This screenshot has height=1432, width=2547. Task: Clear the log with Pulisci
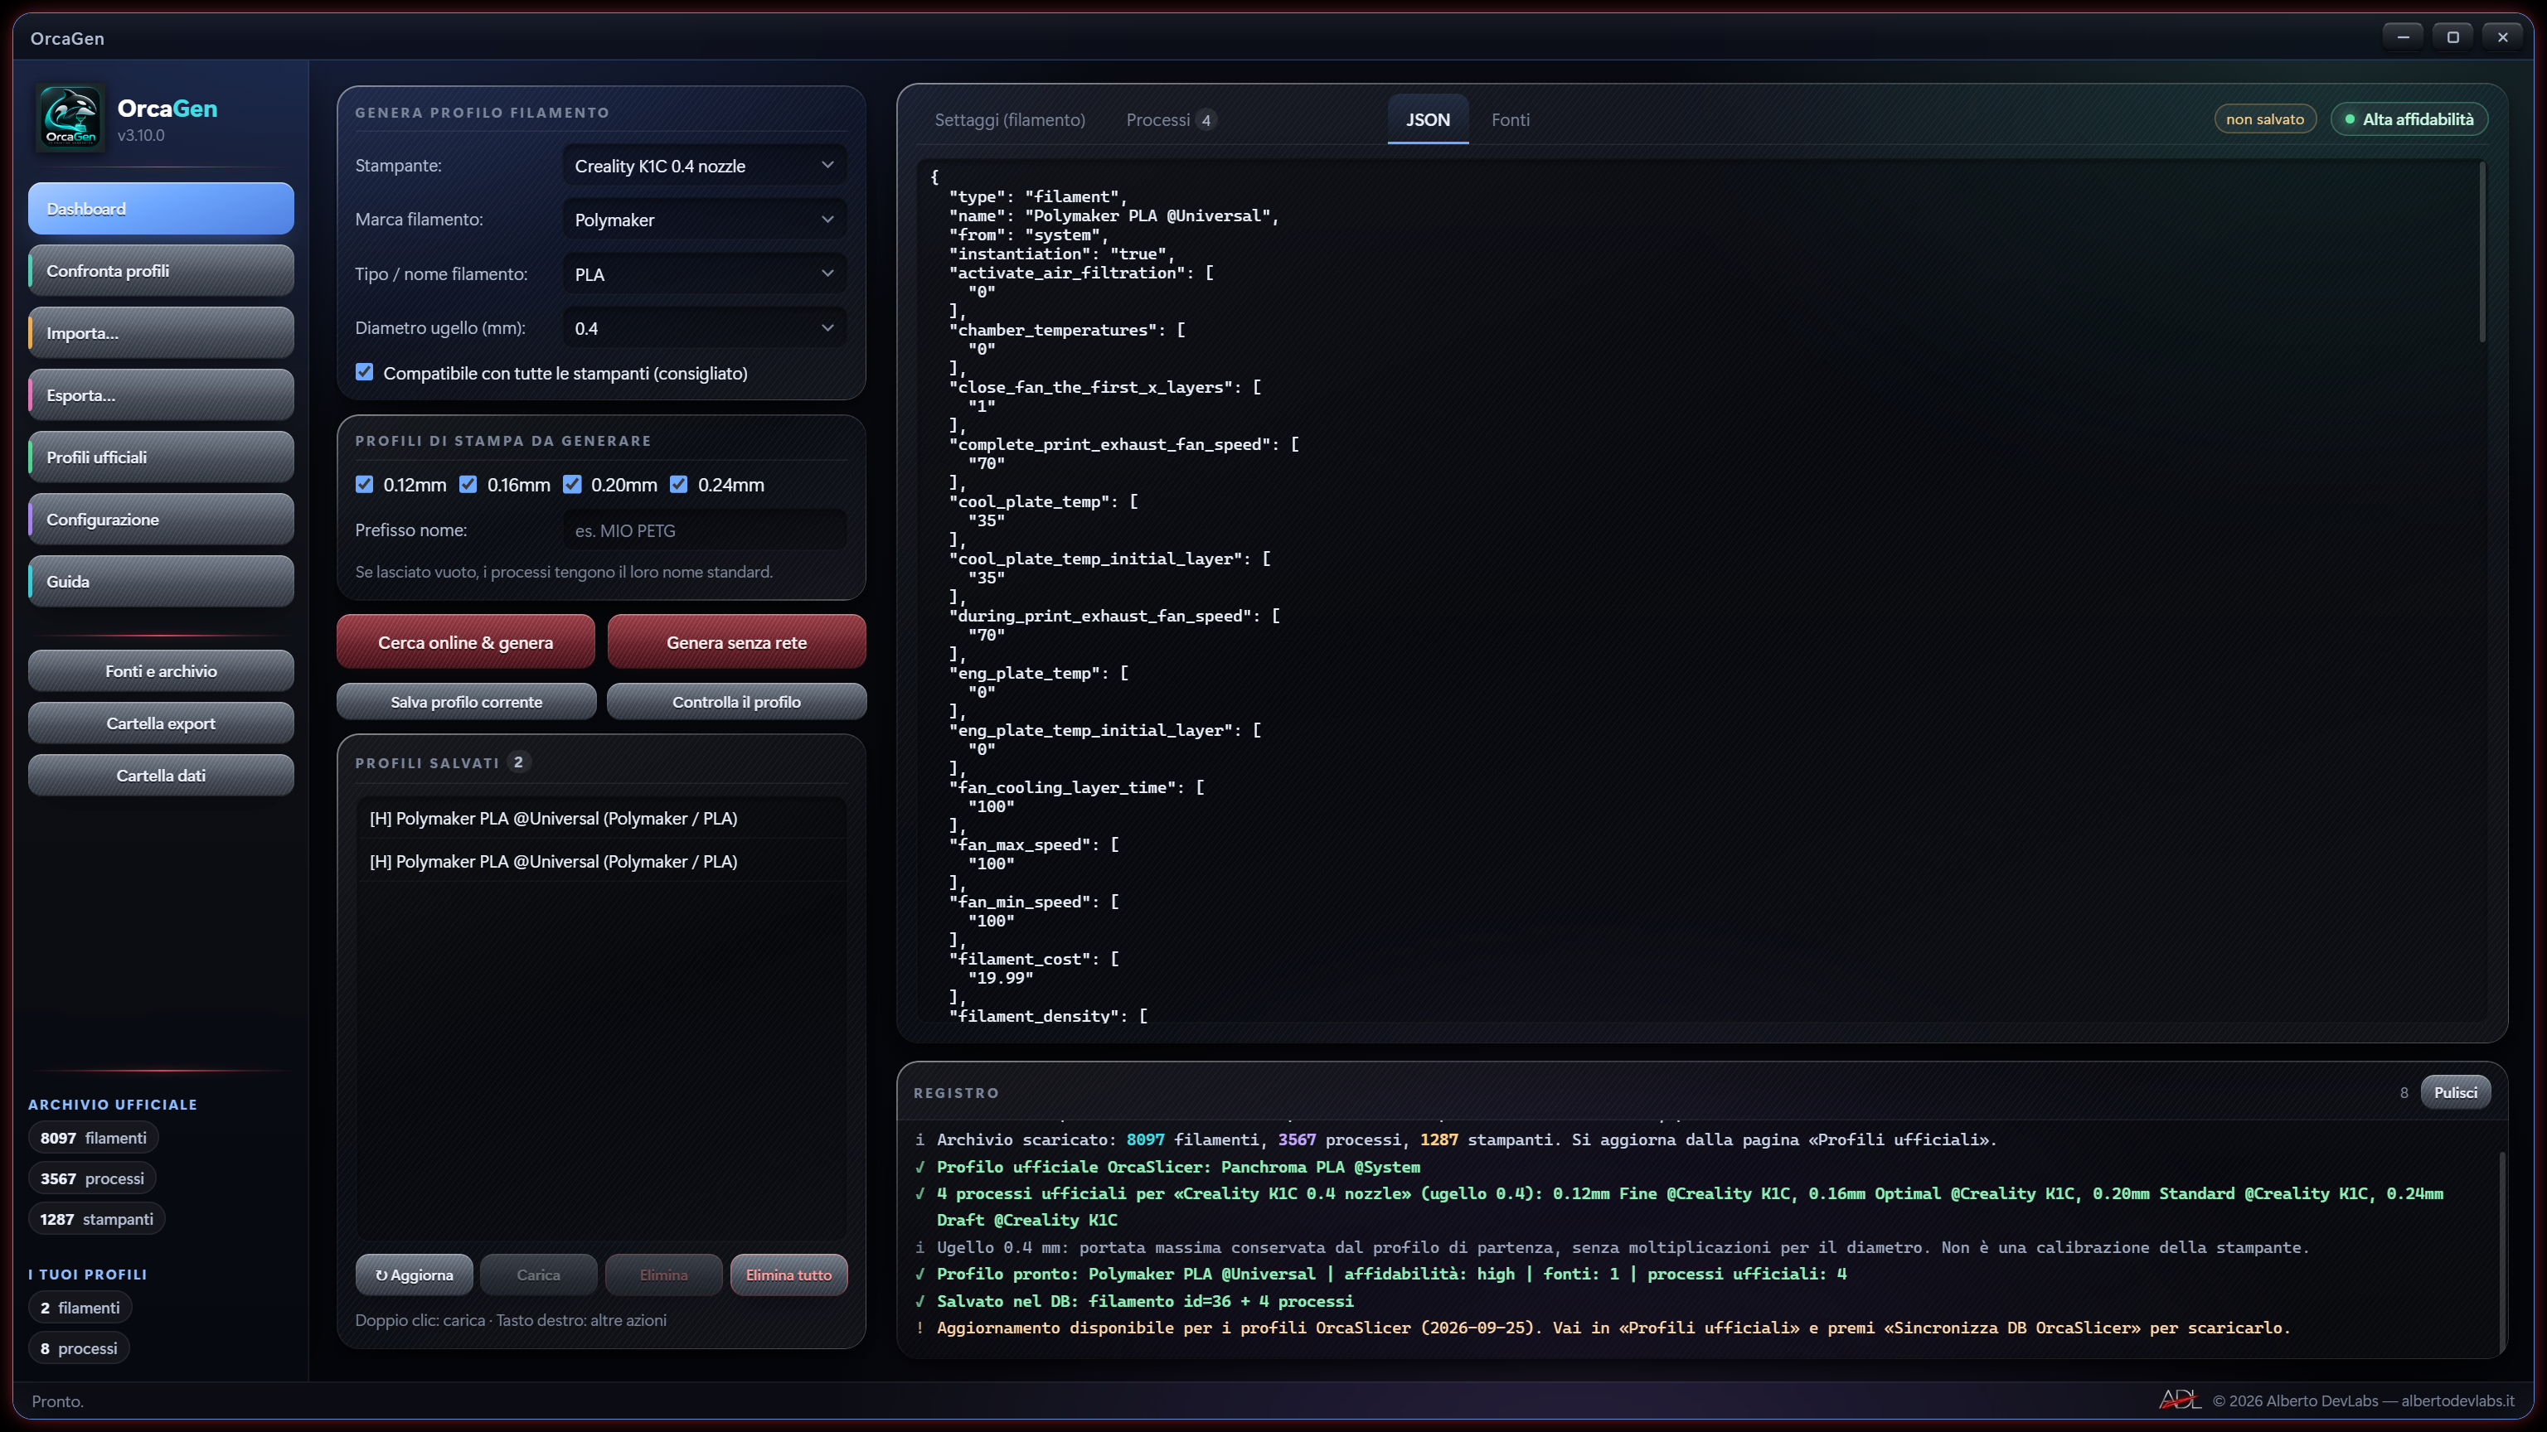[x=2455, y=1092]
